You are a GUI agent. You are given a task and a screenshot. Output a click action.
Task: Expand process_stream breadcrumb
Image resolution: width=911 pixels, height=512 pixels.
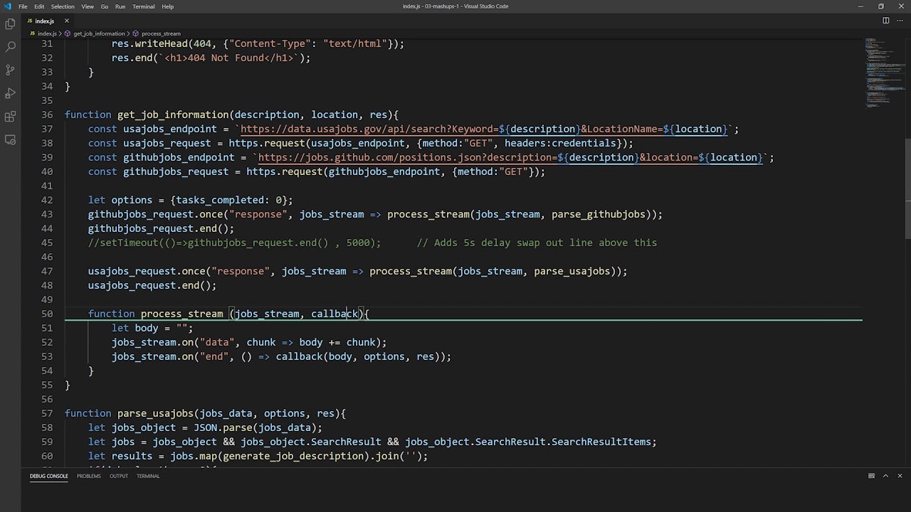(157, 33)
